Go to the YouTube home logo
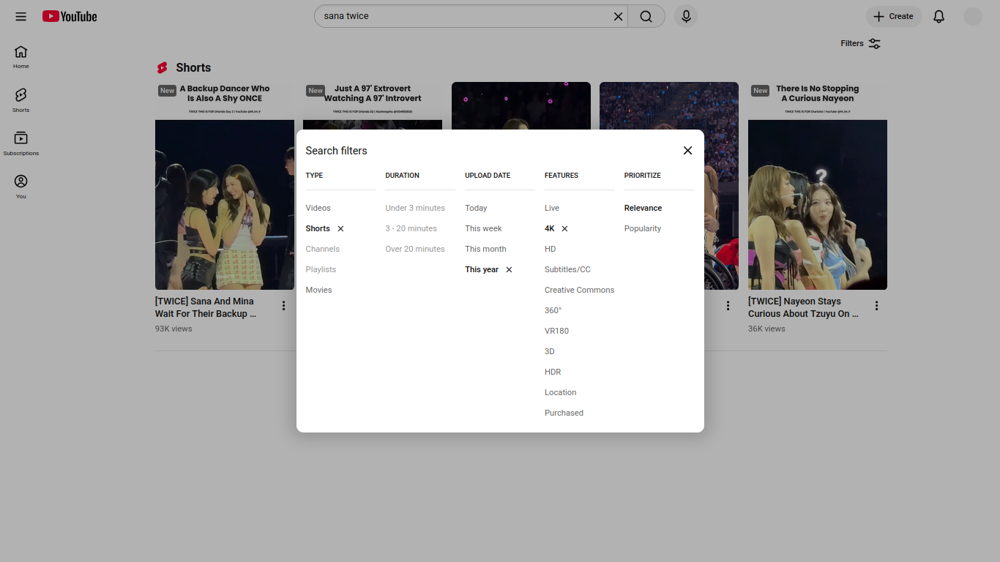 click(x=70, y=17)
